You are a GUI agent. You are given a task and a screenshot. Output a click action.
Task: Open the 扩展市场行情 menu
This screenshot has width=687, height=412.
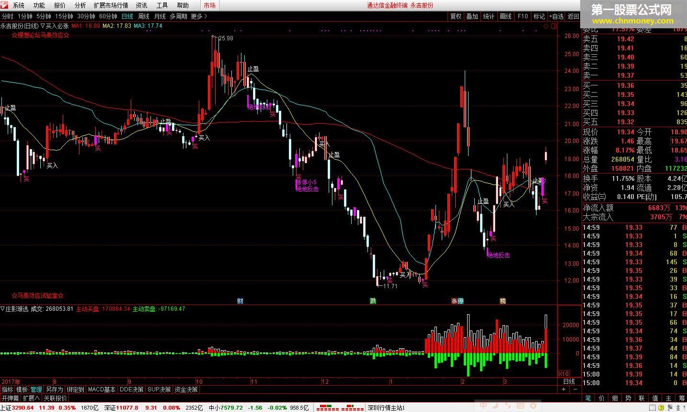(111, 5)
